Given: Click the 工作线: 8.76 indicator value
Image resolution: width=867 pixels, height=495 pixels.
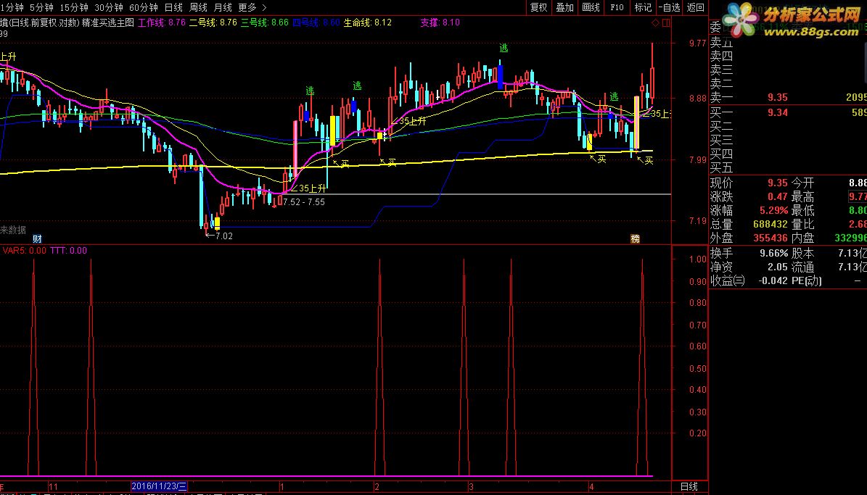Looking at the screenshot, I should [x=162, y=22].
